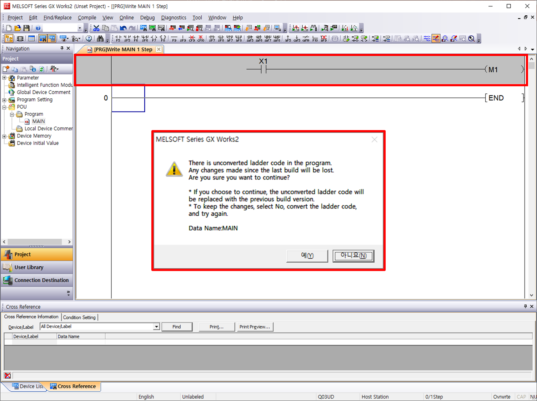Screen dimensions: 537x401
Task: Click the New project icon
Action: [9, 28]
